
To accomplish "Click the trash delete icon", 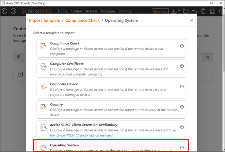I will pos(203,11).
